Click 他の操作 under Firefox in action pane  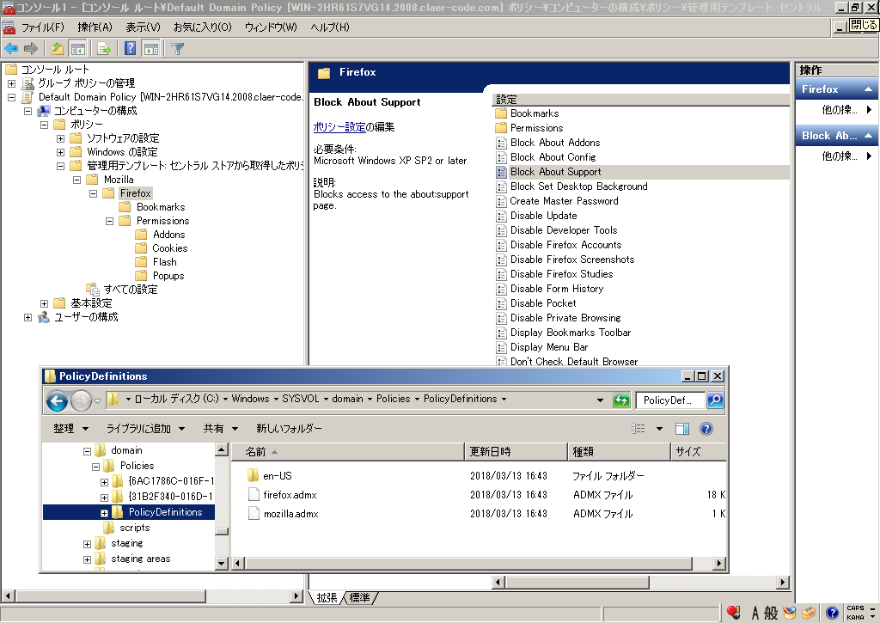click(x=839, y=110)
